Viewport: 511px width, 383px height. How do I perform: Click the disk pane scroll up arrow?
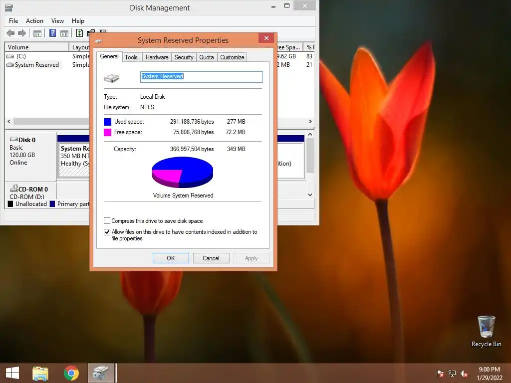[x=310, y=134]
